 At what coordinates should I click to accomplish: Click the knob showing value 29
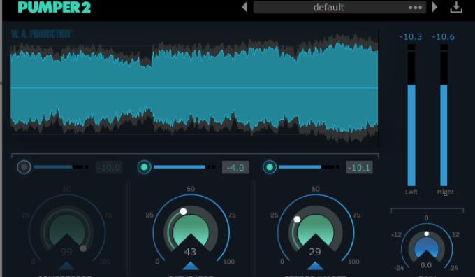coord(315,229)
